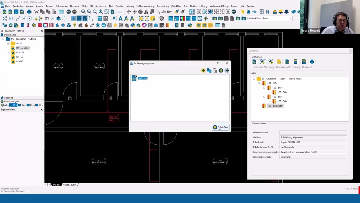The image size is (360, 203).
Task: Select 00 - EG Labor in Dokumente tree
Action: pyautogui.click(x=22, y=48)
